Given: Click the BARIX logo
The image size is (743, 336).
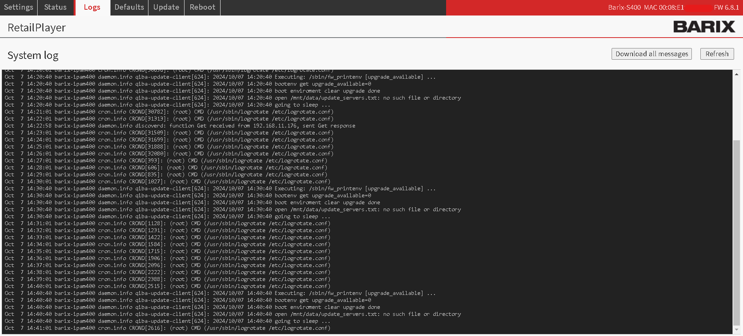Looking at the screenshot, I should tap(704, 27).
